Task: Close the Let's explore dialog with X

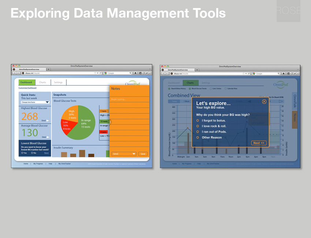Action: click(x=264, y=102)
